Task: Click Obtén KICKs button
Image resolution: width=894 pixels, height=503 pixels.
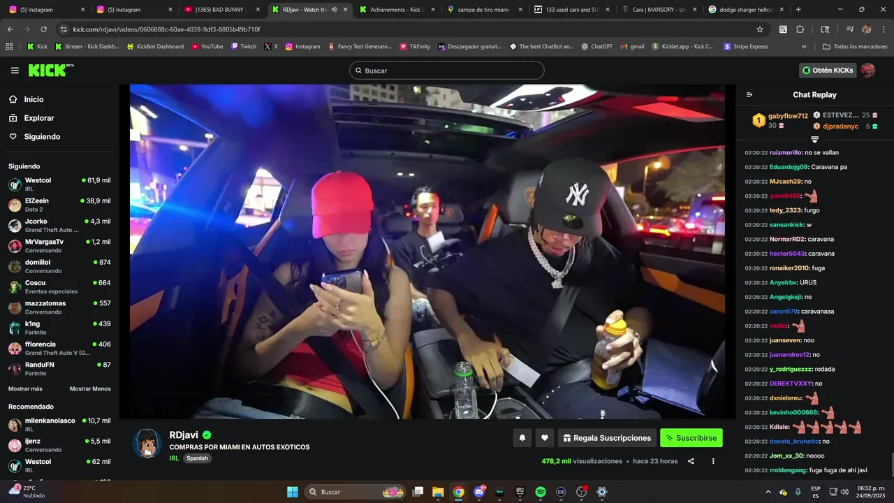Action: pyautogui.click(x=828, y=71)
